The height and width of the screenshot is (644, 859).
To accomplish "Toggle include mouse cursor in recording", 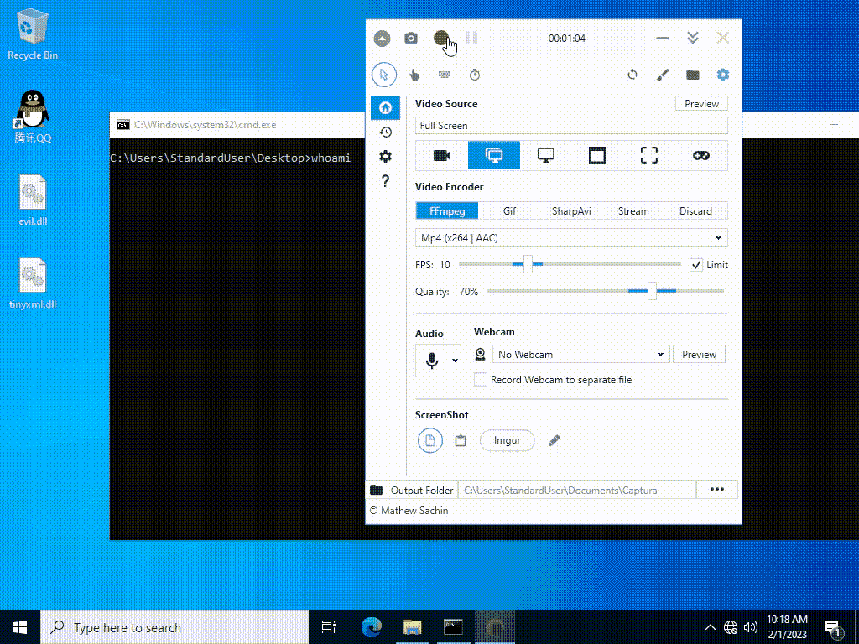I will tap(384, 75).
